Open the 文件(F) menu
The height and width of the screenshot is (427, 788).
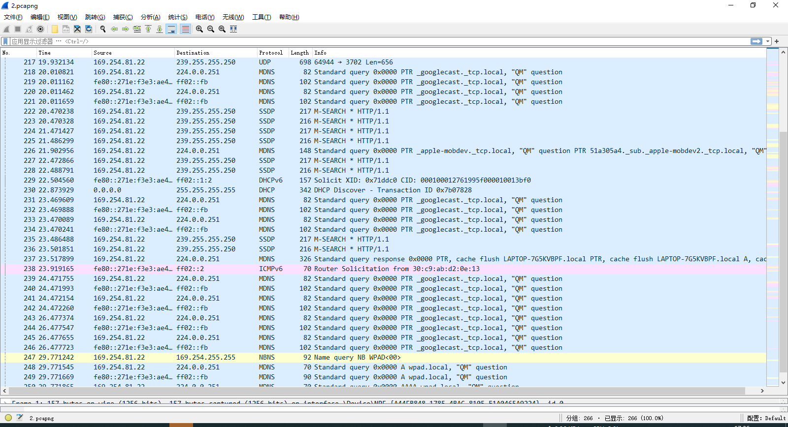click(13, 17)
